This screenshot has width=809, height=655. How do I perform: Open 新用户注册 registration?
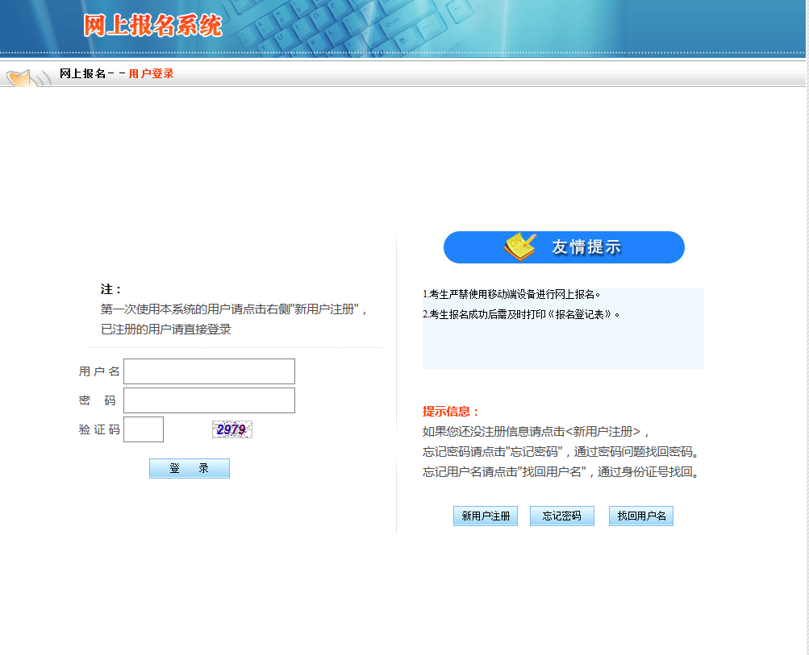[x=486, y=516]
